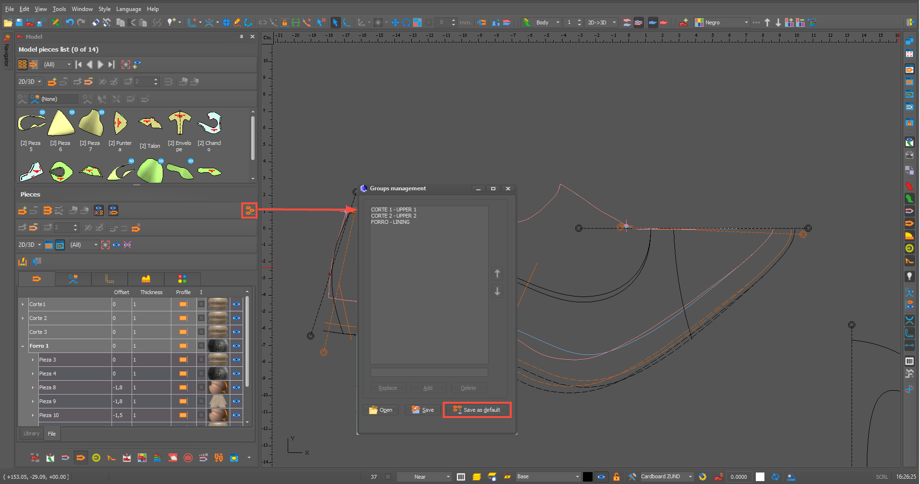Image resolution: width=920 pixels, height=484 pixels.
Task: Select the Pieza 6 thumbnail
Action: point(61,124)
